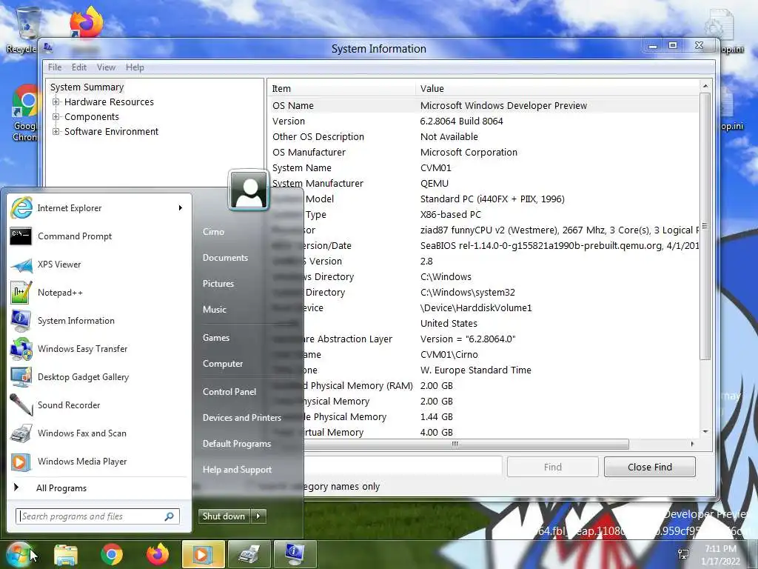Click the network tray icon
This screenshot has height=569, width=758.
[x=683, y=554]
